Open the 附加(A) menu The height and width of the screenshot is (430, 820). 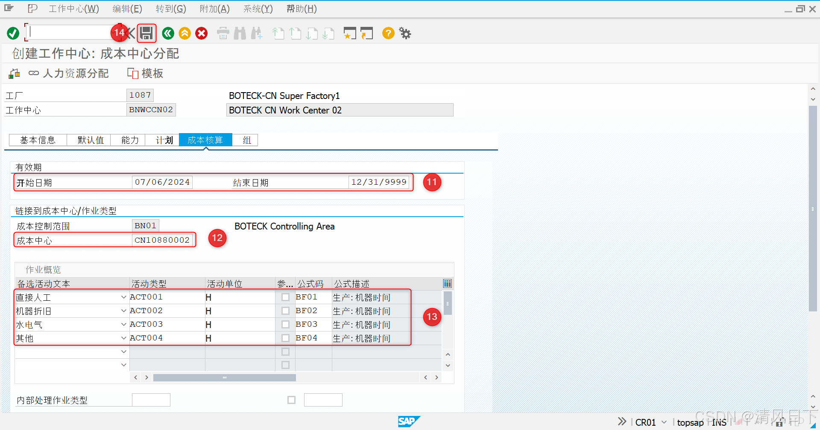point(214,9)
